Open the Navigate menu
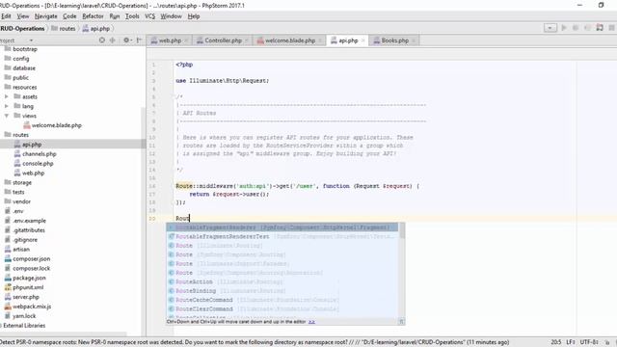 click(x=45, y=16)
